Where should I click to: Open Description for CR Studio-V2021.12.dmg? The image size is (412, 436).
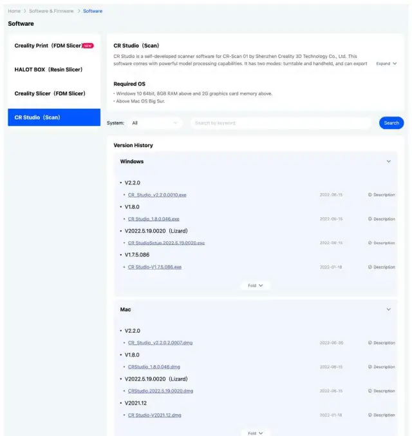tap(381, 415)
